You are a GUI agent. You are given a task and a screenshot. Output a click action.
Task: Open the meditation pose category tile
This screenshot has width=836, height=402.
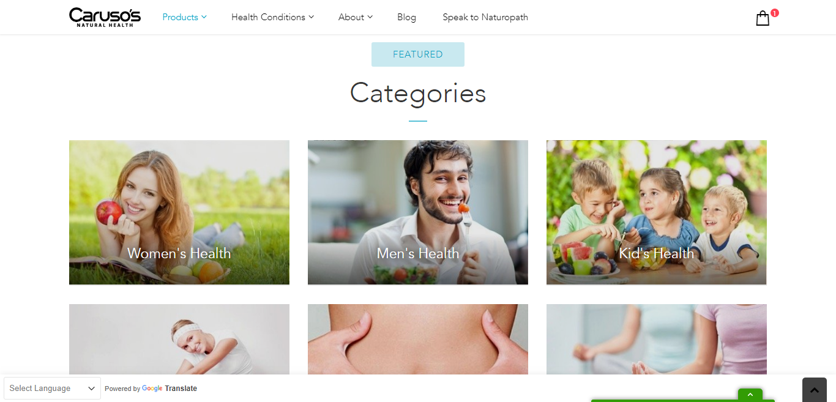657,340
